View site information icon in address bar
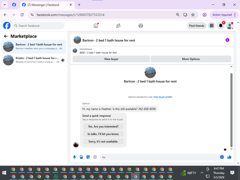This screenshot has width=240, height=180. click(x=32, y=15)
